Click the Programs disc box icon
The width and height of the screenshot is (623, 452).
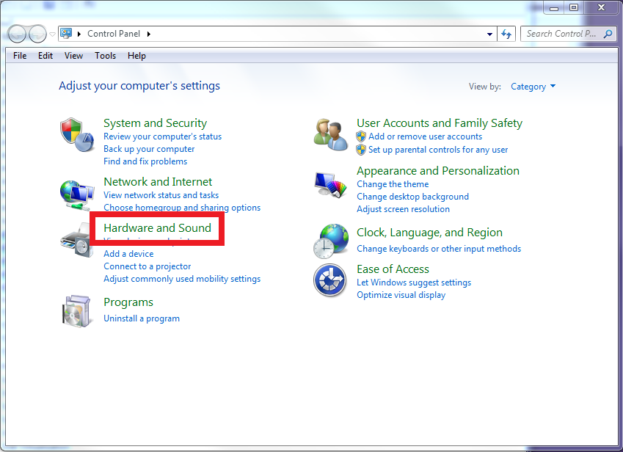76,310
